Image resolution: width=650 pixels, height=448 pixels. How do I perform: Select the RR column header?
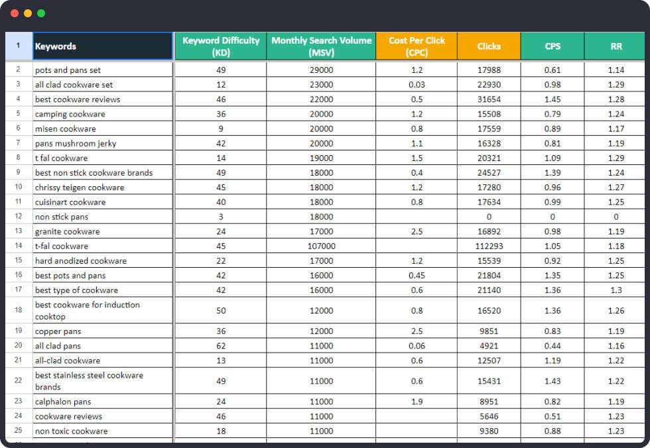coord(616,46)
